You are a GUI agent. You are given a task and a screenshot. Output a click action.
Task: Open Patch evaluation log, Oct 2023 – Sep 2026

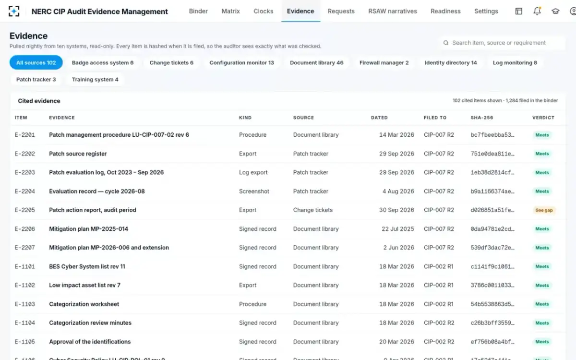tap(106, 172)
